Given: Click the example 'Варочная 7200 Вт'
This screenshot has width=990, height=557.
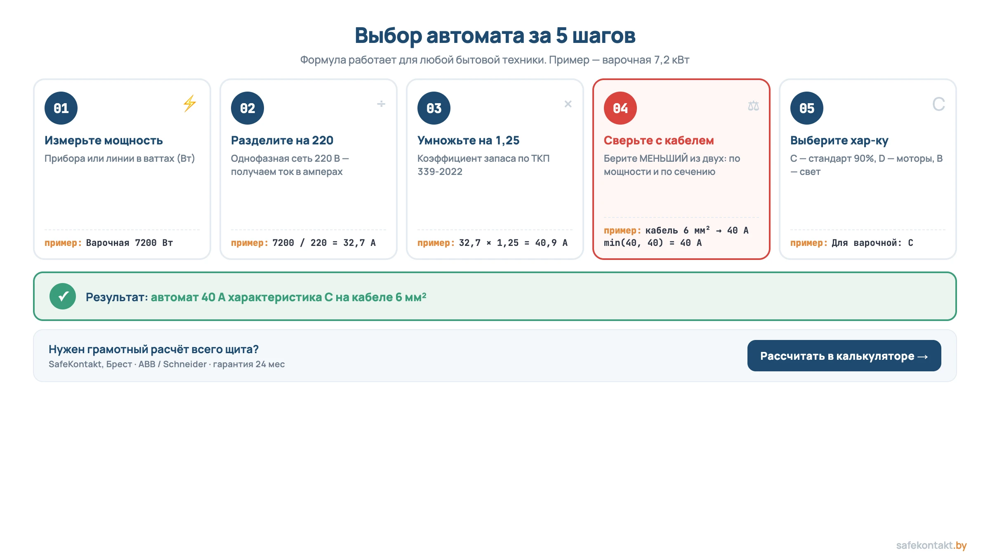Looking at the screenshot, I should [x=130, y=243].
